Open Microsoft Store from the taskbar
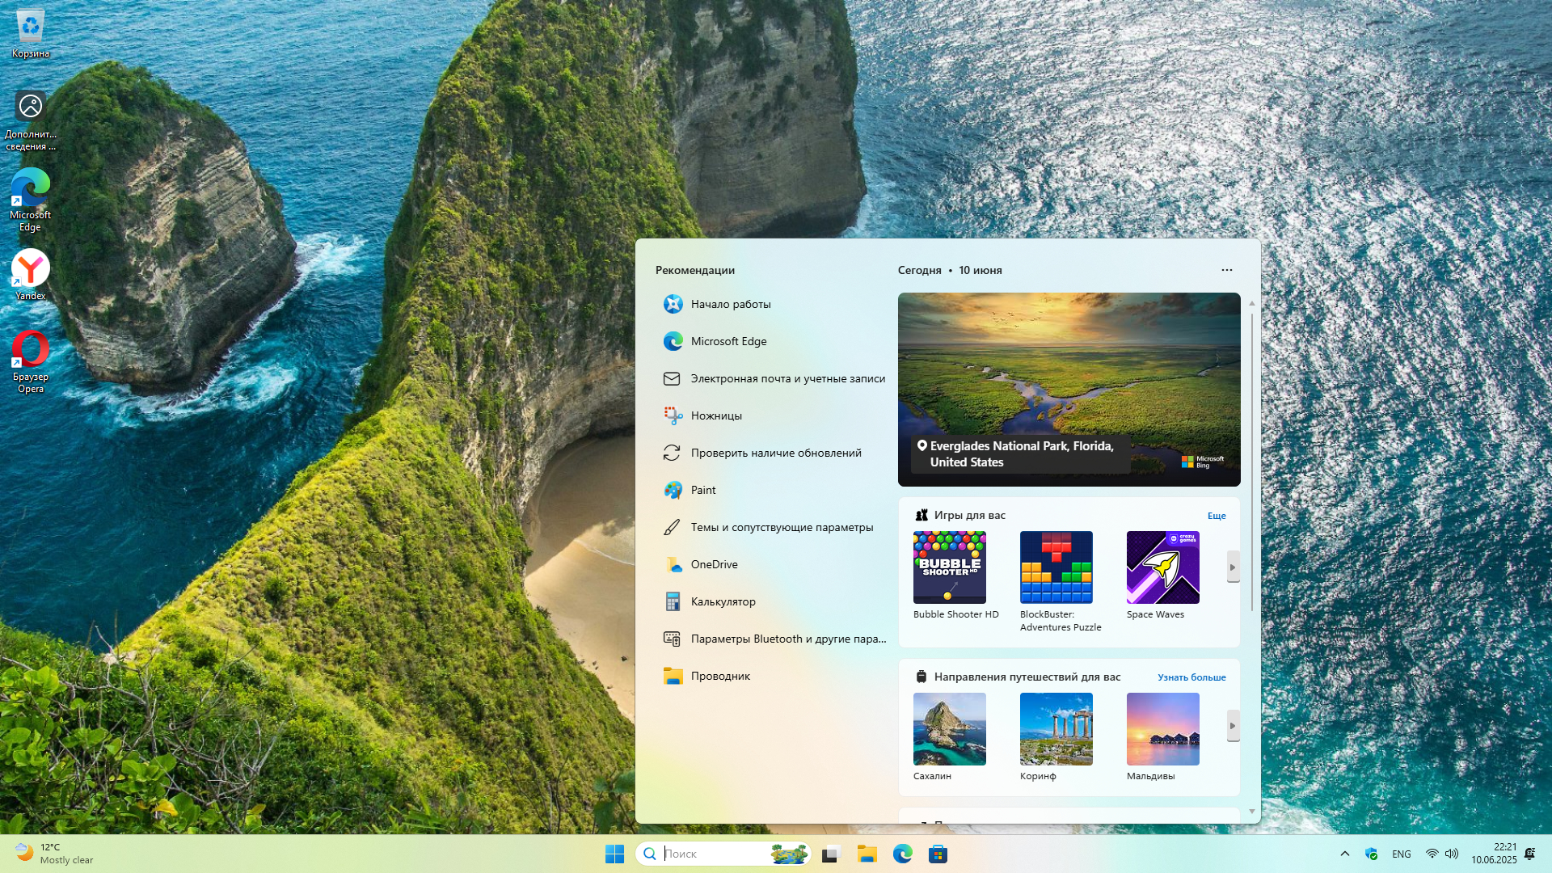The width and height of the screenshot is (1552, 873). 938,854
